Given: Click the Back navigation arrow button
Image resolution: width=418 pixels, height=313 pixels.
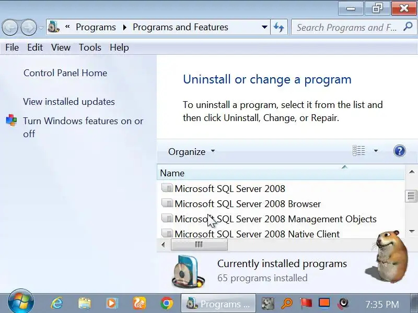Looking at the screenshot, I should click(x=10, y=27).
